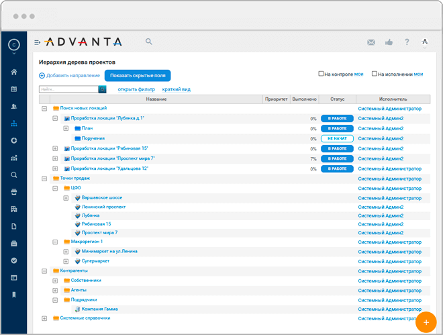Check the 'На исполнении' checkbox
Image resolution: width=443 pixels, height=335 pixels.
point(375,74)
